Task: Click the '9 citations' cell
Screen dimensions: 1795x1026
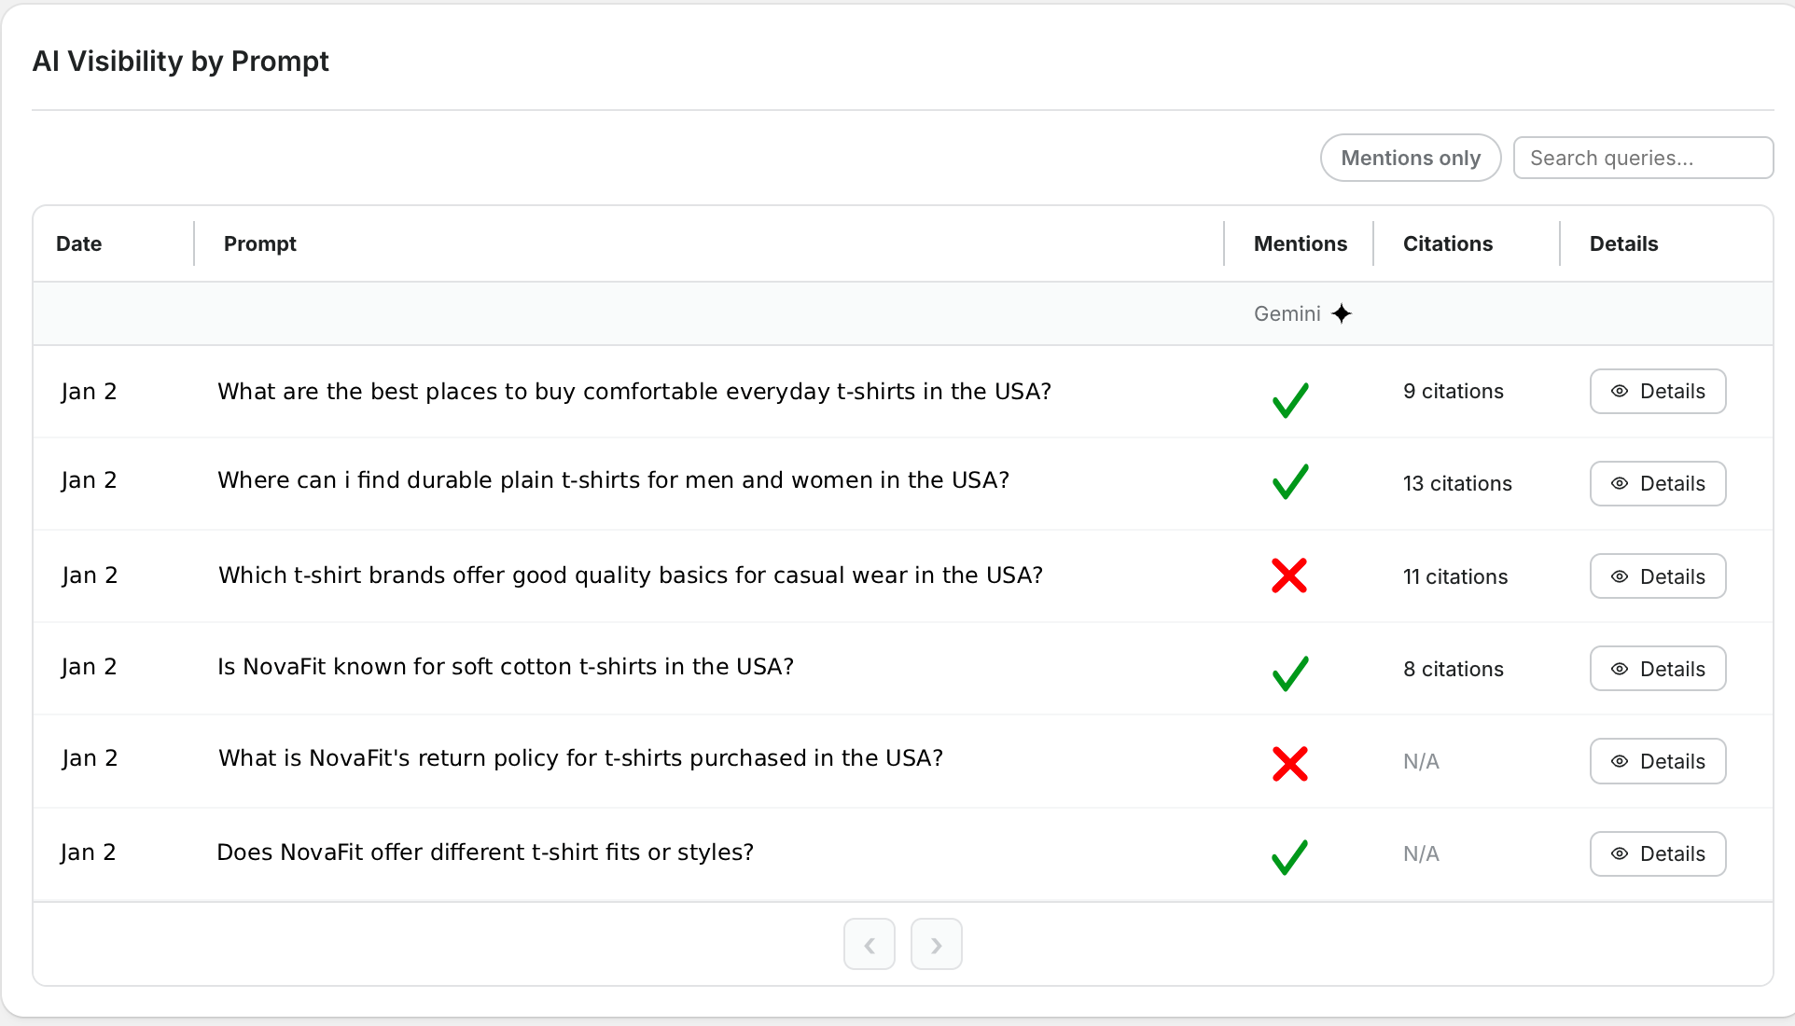Action: 1454,391
